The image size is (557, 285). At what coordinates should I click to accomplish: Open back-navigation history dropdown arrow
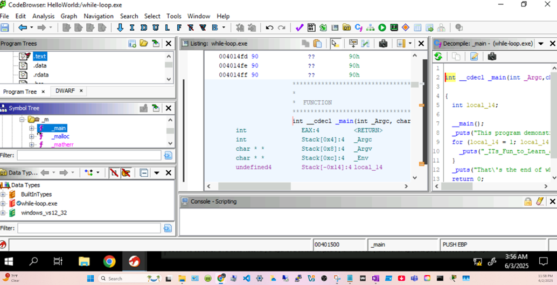[32, 27]
